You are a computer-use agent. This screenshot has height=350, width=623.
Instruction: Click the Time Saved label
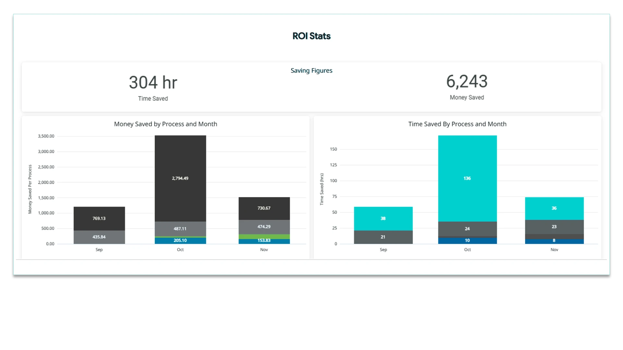(x=153, y=99)
